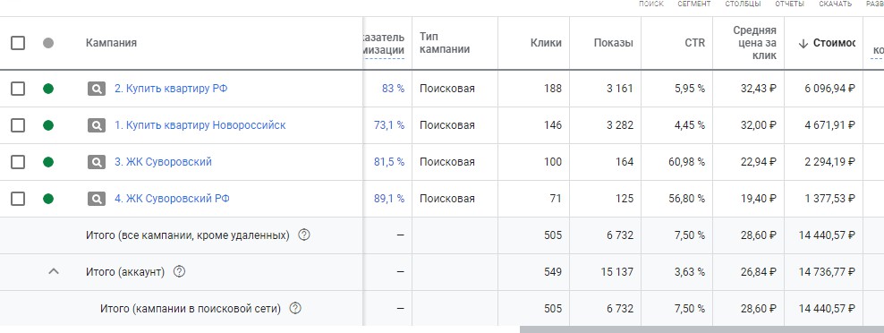Screen dimensions: 884x333
Task: Toggle the select-all checkbox in header
Action: pos(18,43)
